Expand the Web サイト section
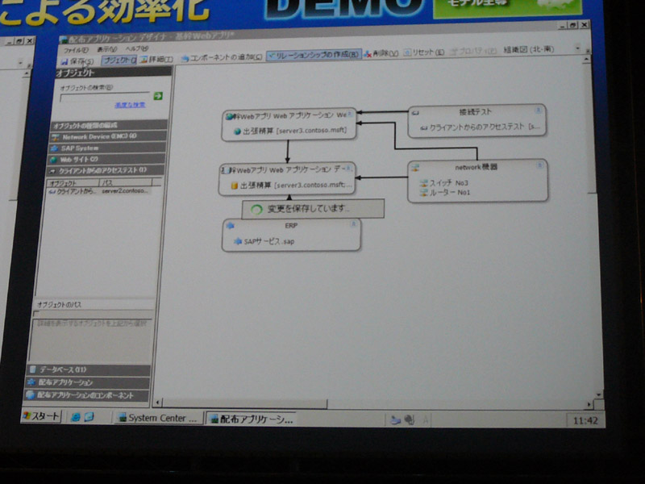Image resolution: width=645 pixels, height=484 pixels. point(107,159)
